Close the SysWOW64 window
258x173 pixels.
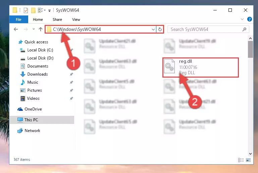click(x=246, y=10)
